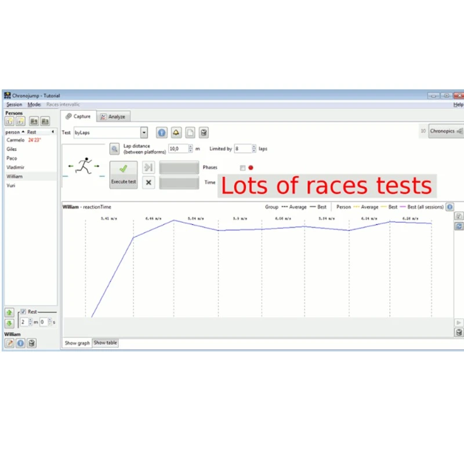
Task: Switch to the Analyze tab
Action: (113, 117)
